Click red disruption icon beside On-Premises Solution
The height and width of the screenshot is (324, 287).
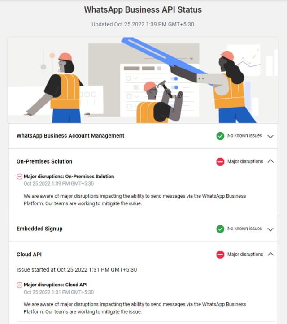[220, 162]
